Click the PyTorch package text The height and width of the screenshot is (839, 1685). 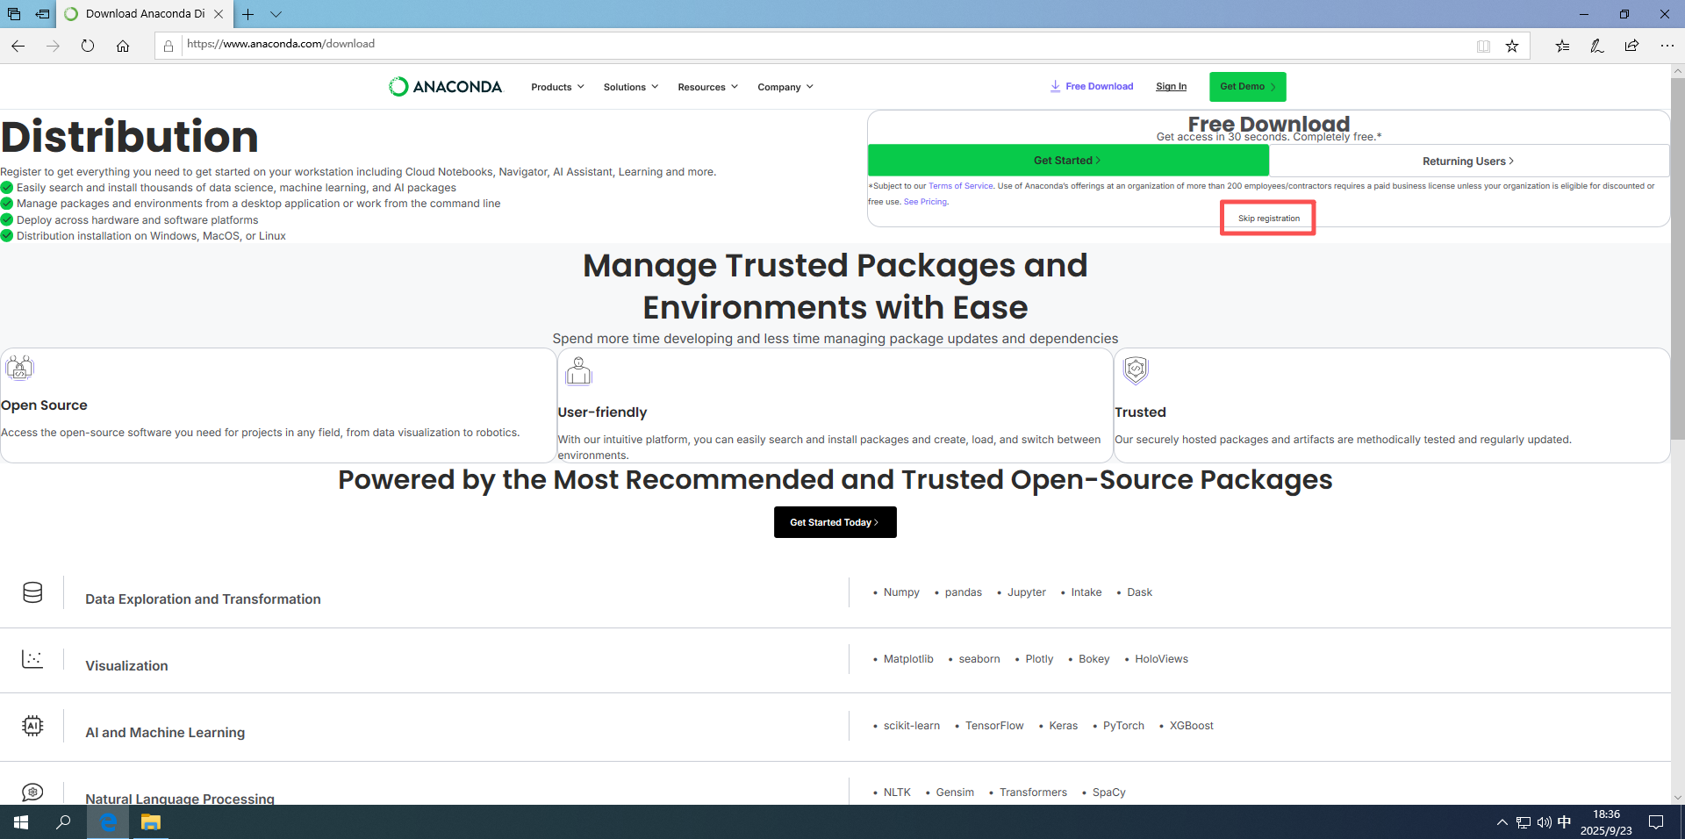click(1123, 726)
